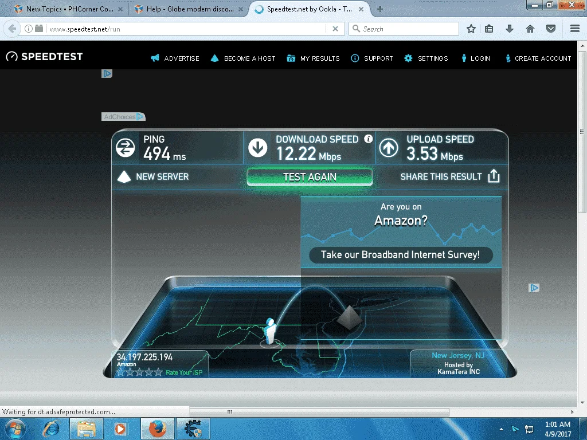Select the Speedtest.net by Ookla tab
Viewport: 587px width, 440px height.
[310, 9]
